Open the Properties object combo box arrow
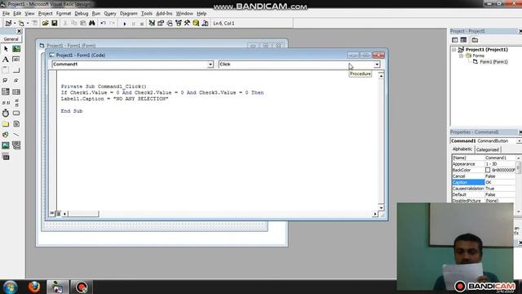Image resolution: width=522 pixels, height=294 pixels. click(519, 141)
